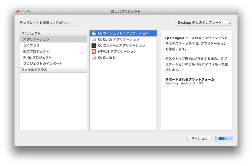The image size is (252, 166).
Task: Click the Qt Quick UI paper-plane icon
Action: coord(94,58)
